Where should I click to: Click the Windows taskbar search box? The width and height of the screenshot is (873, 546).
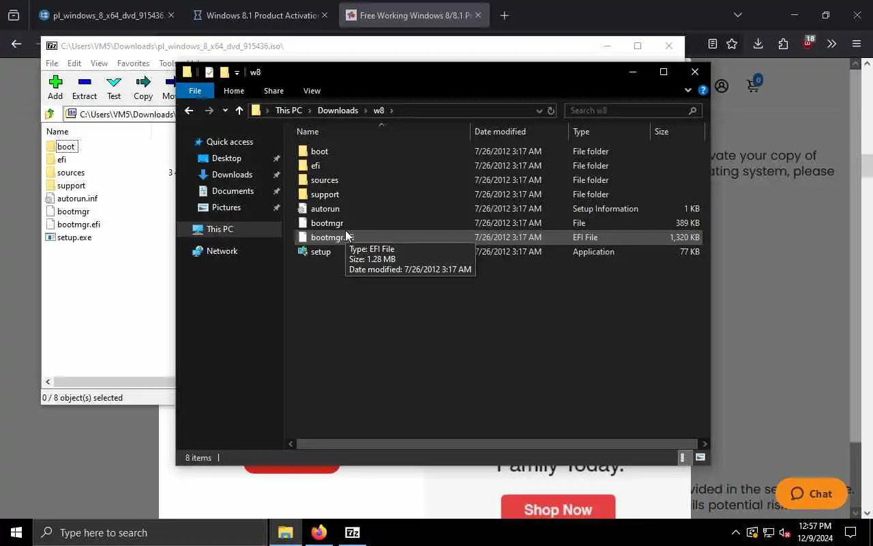point(150,532)
